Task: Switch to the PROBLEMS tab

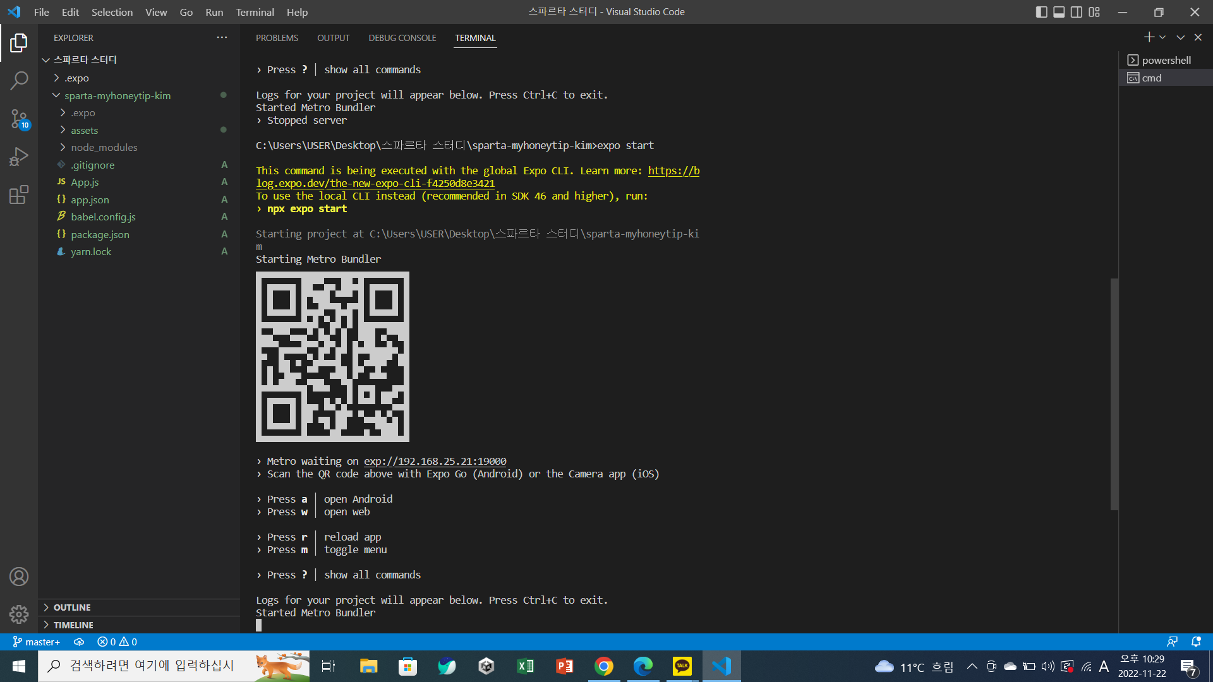Action: (x=277, y=38)
